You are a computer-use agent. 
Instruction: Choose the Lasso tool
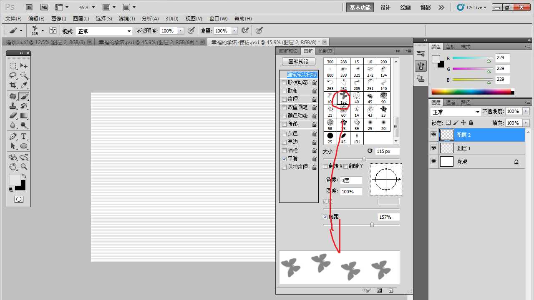pyautogui.click(x=13, y=75)
